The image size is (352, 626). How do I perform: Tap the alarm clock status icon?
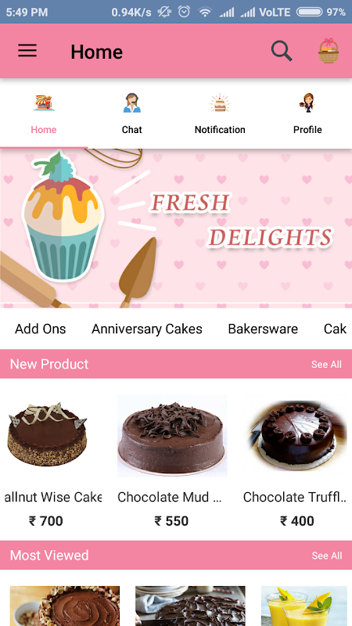(184, 12)
